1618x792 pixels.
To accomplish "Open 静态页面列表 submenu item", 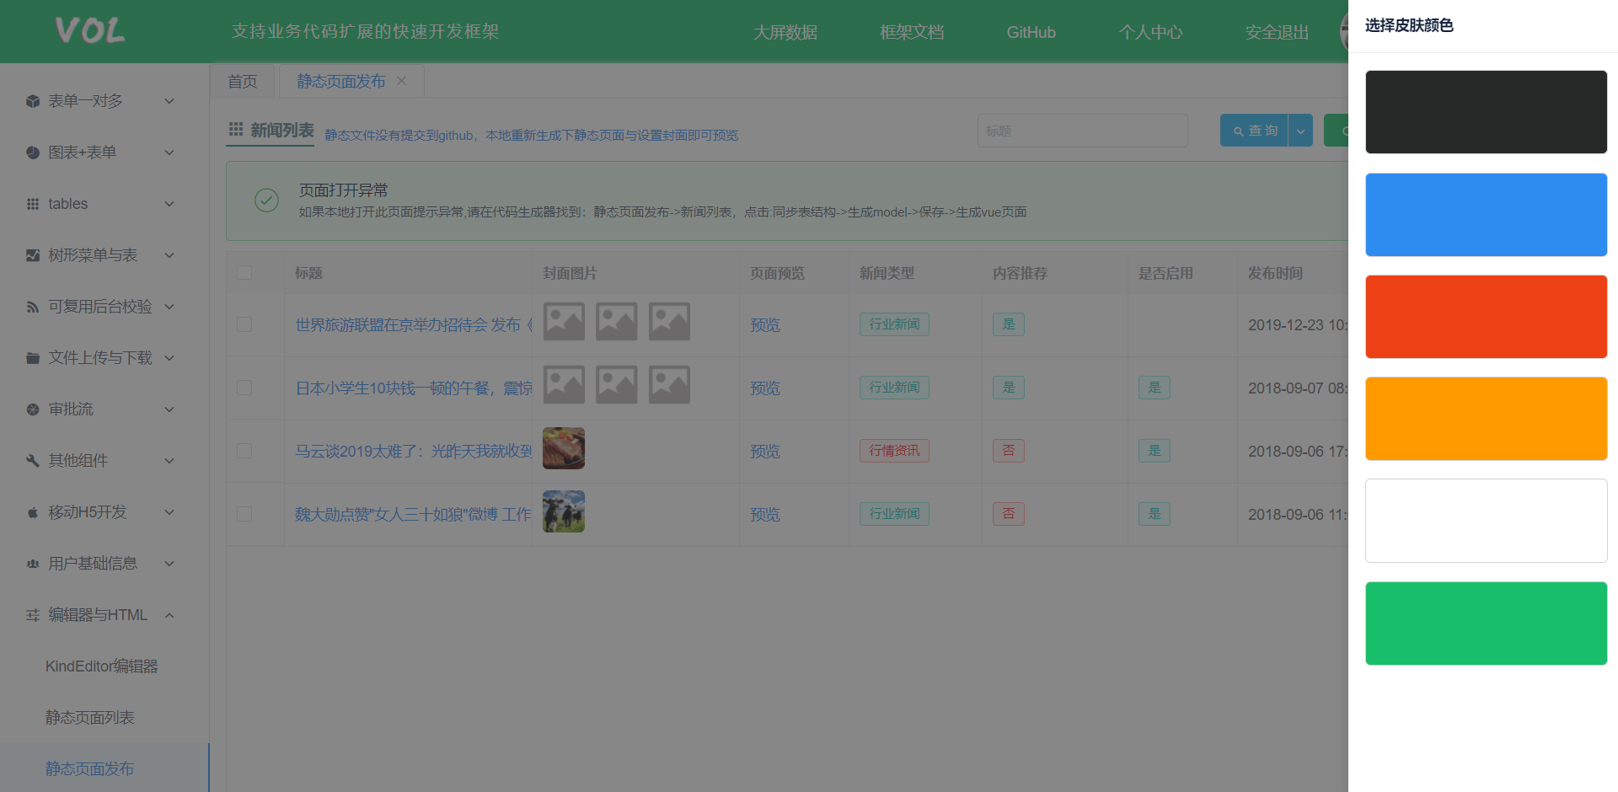I will click(x=90, y=718).
